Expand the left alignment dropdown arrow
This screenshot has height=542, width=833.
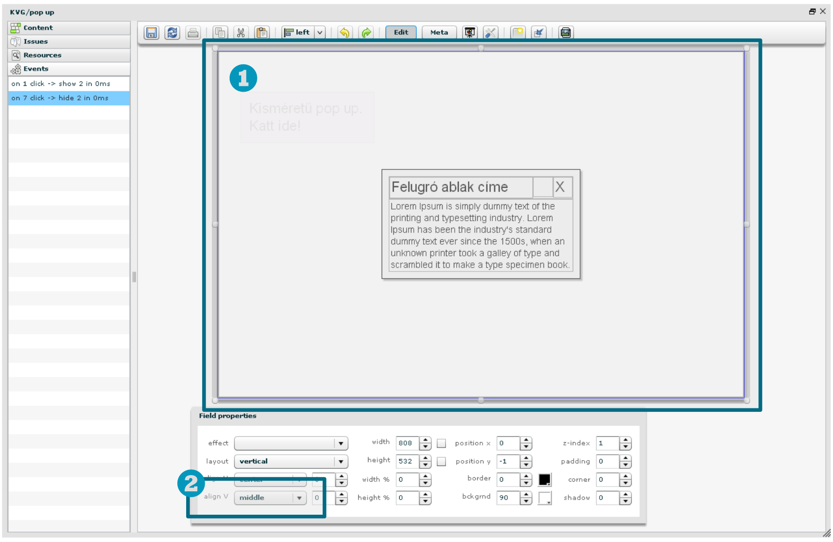coord(320,33)
